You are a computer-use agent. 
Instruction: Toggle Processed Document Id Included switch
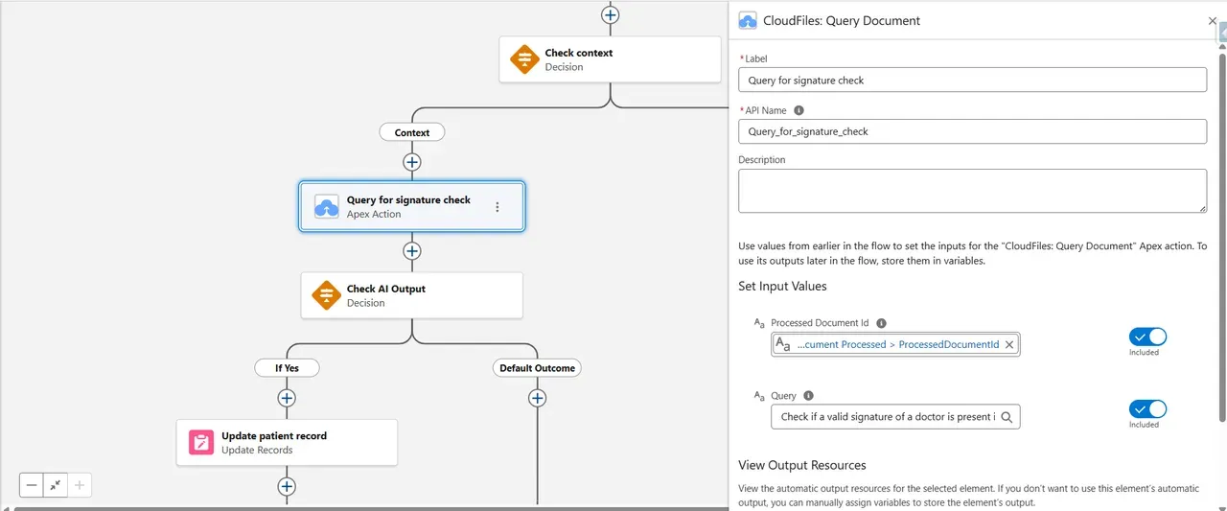[x=1146, y=337]
